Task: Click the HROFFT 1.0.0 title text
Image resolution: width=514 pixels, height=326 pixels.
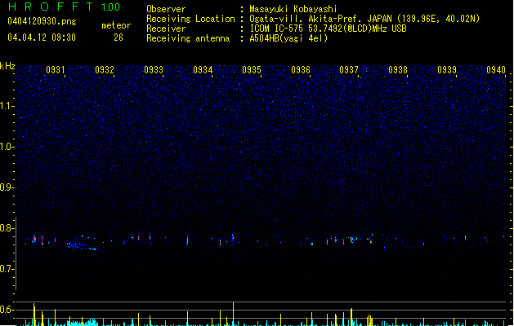Action: tap(64, 7)
